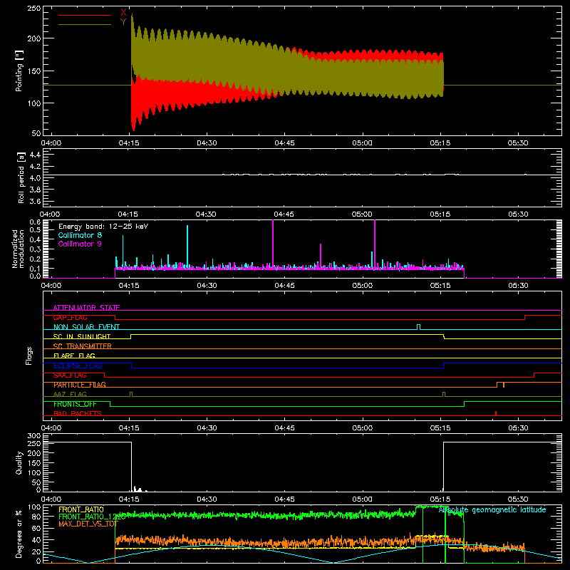Click the Roll period axis title
Screen dimensions: 570x570
point(21,177)
